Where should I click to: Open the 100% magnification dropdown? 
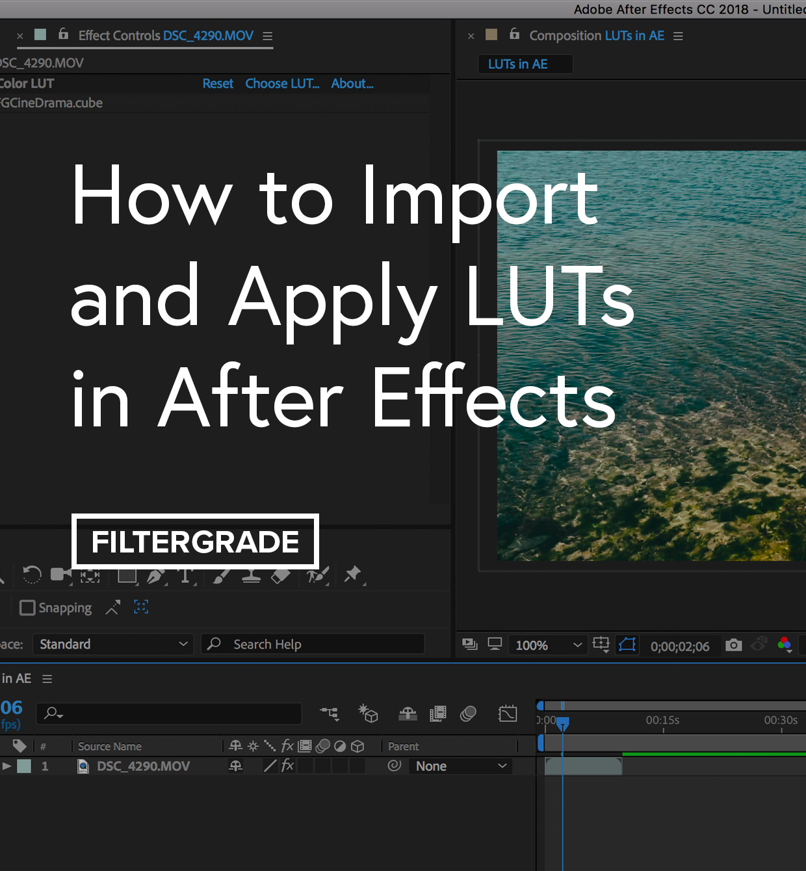(x=548, y=645)
